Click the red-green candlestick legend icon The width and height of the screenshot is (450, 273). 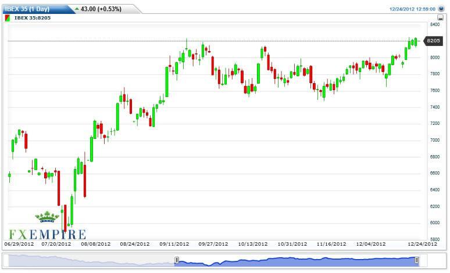click(7, 18)
